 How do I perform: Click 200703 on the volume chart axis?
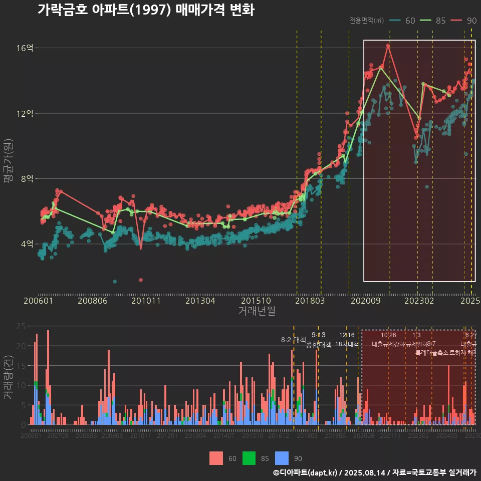[x=58, y=435]
